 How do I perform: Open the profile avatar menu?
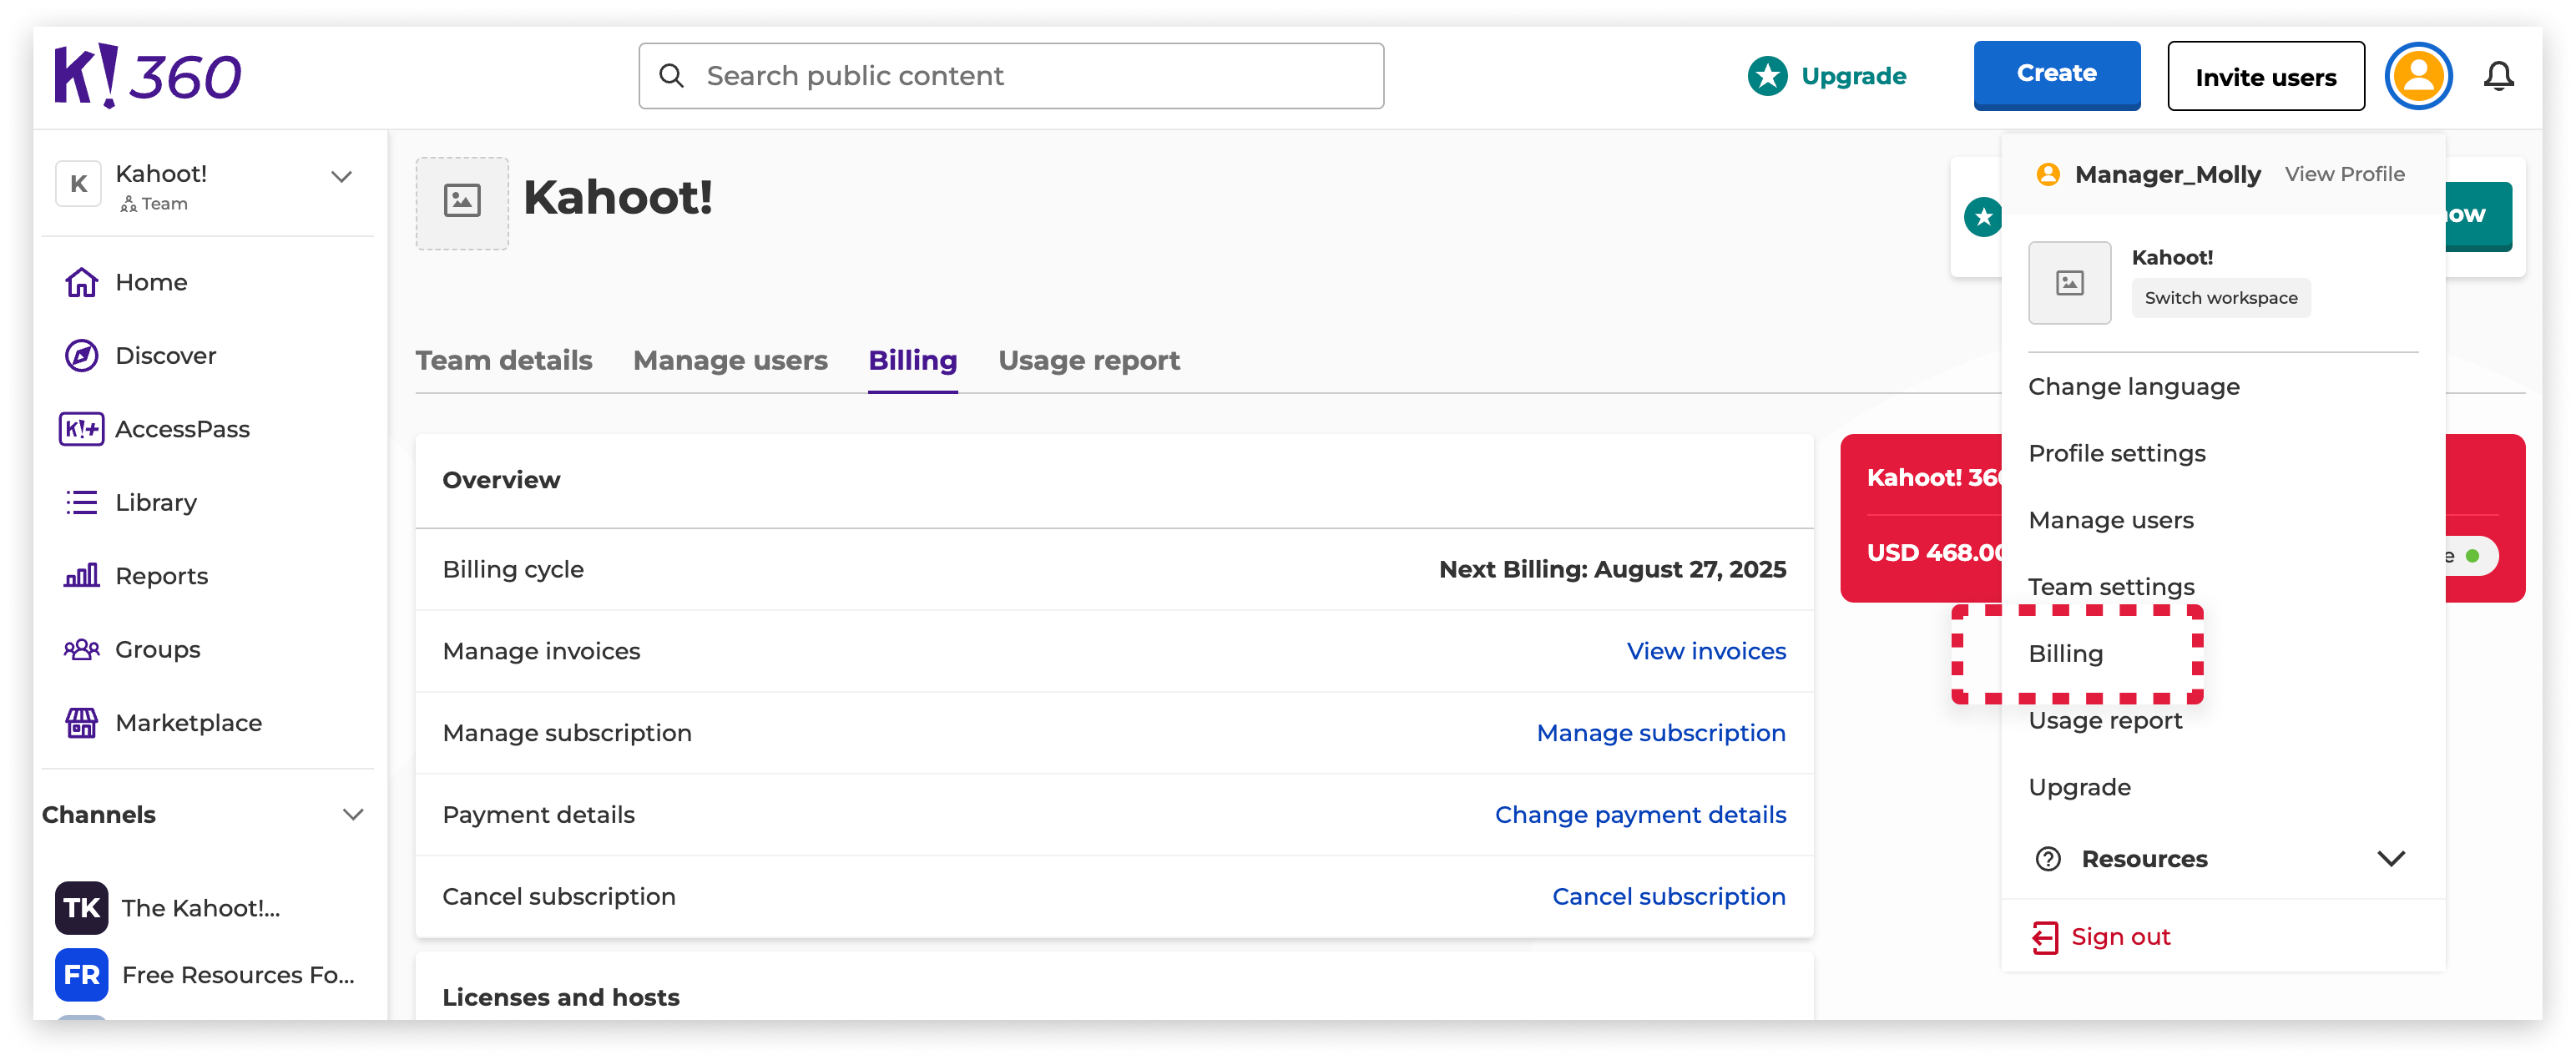[2417, 76]
